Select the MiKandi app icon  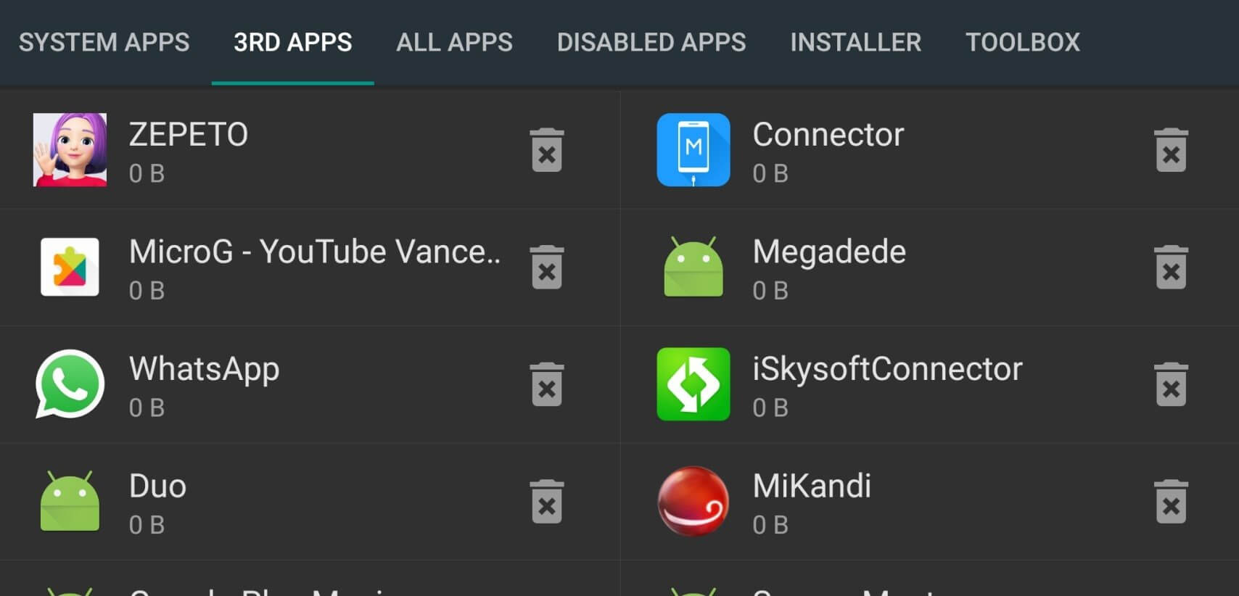click(x=693, y=502)
